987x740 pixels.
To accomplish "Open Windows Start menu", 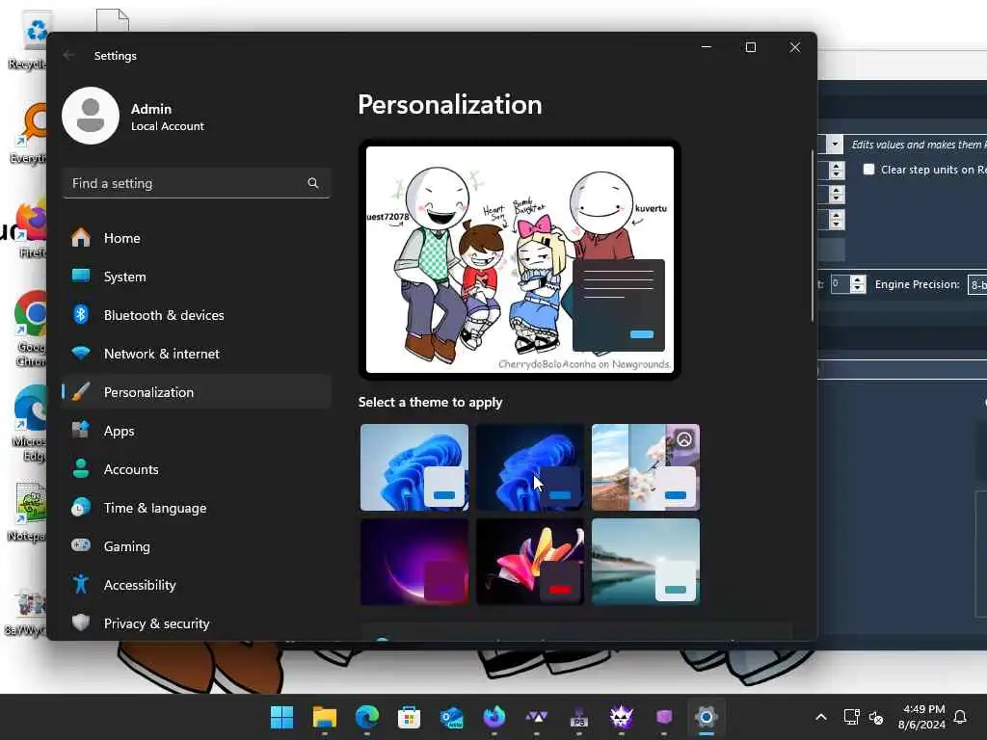I will (x=282, y=717).
